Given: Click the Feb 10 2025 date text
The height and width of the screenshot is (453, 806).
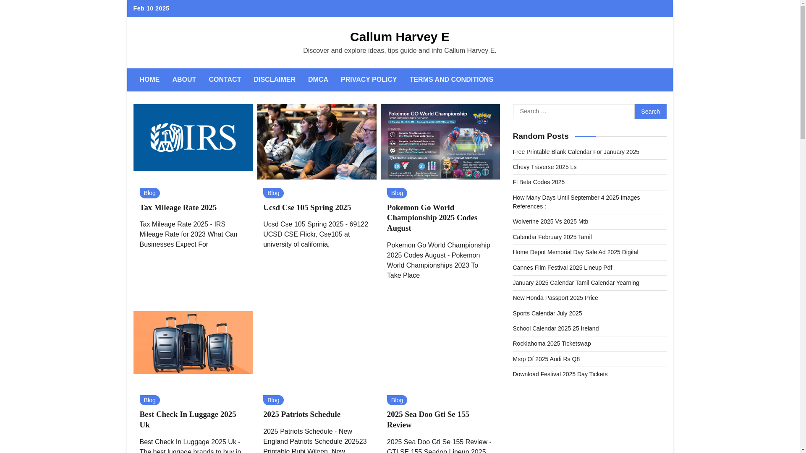Looking at the screenshot, I should pos(151,8).
